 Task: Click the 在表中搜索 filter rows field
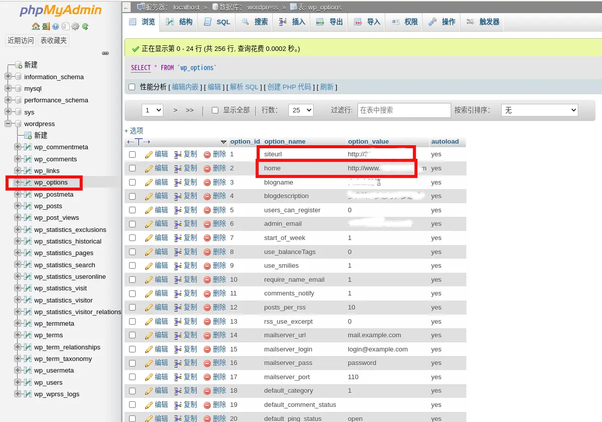[404, 110]
